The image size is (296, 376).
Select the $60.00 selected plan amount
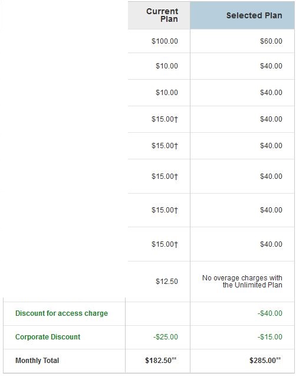[x=271, y=41]
